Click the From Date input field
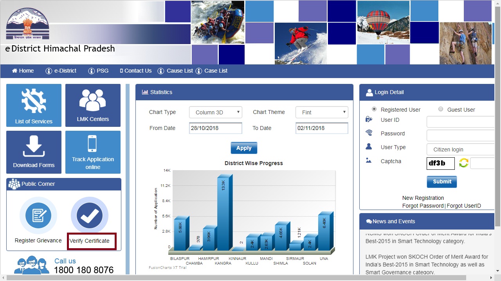Viewport: 501px width, 281px height. [216, 128]
